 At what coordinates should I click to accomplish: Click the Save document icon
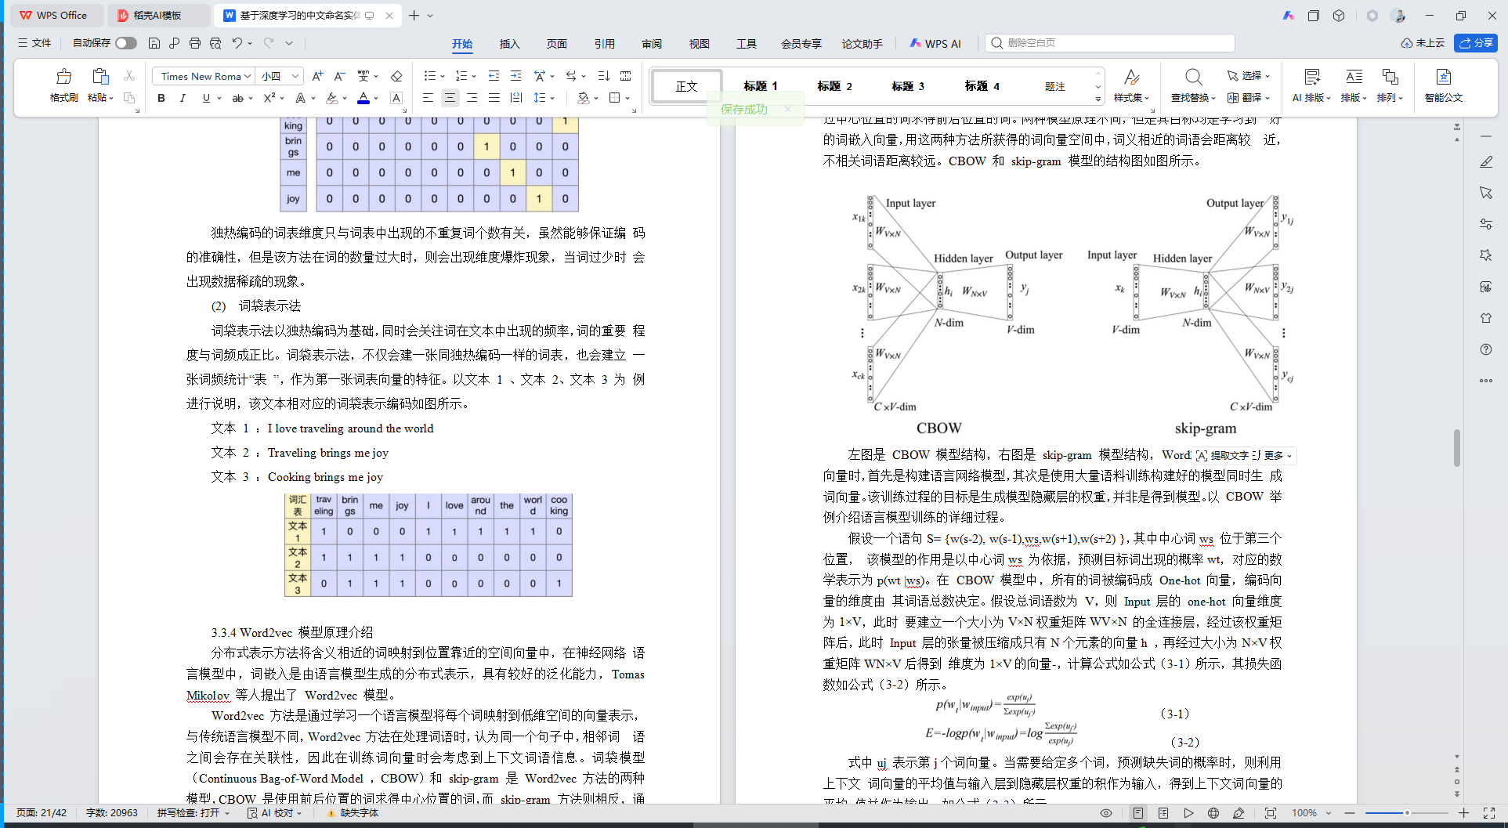tap(154, 43)
